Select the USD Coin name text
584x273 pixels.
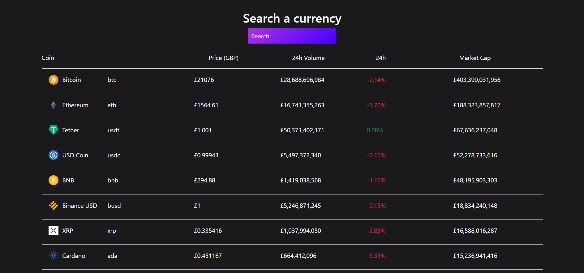click(x=75, y=155)
